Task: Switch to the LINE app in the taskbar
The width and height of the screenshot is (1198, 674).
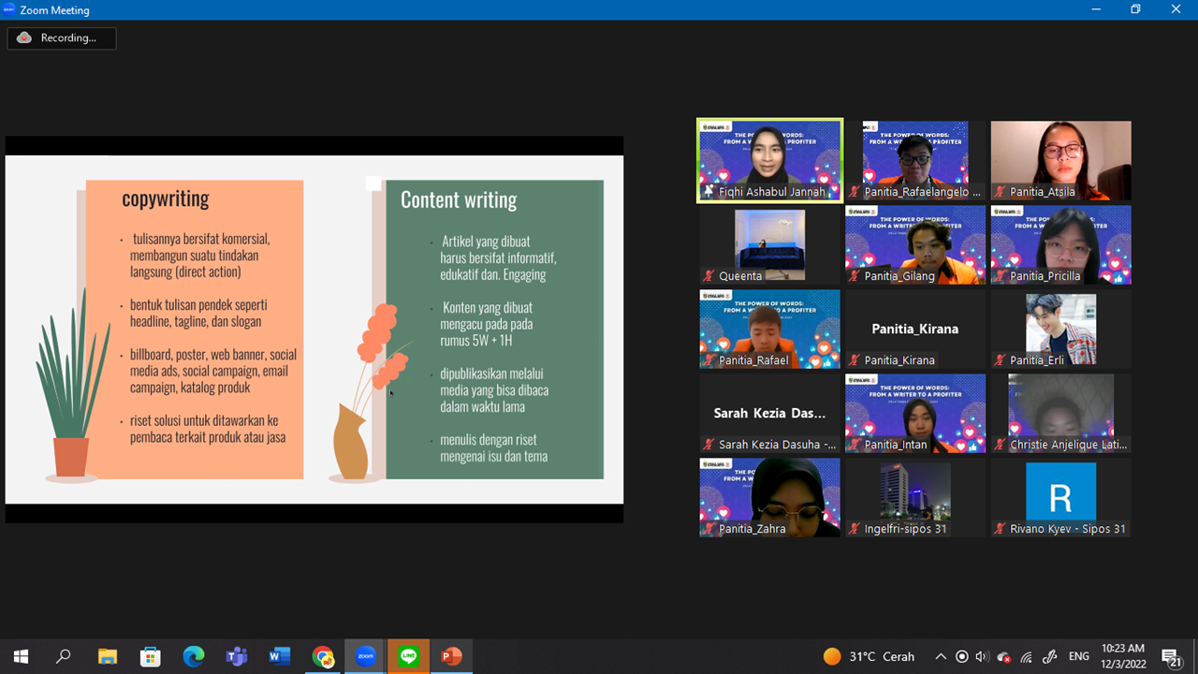Action: pos(408,656)
